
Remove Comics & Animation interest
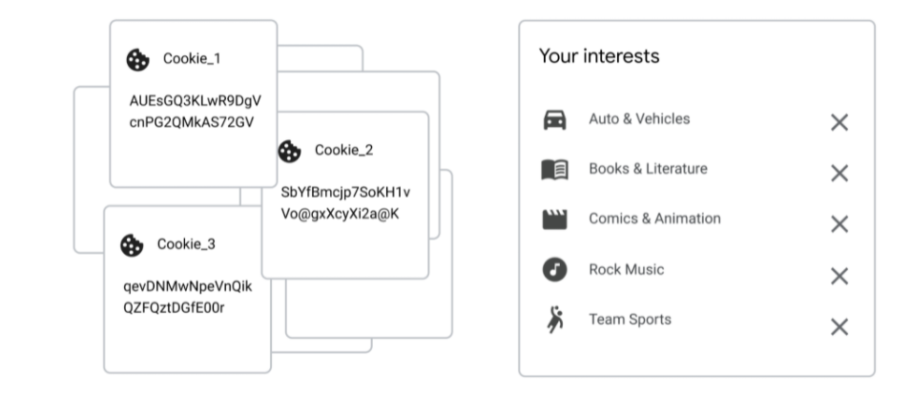[x=839, y=224]
